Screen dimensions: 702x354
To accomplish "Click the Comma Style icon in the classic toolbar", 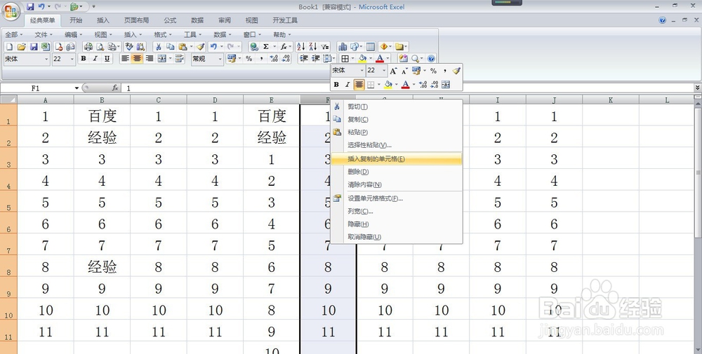I will point(261,59).
